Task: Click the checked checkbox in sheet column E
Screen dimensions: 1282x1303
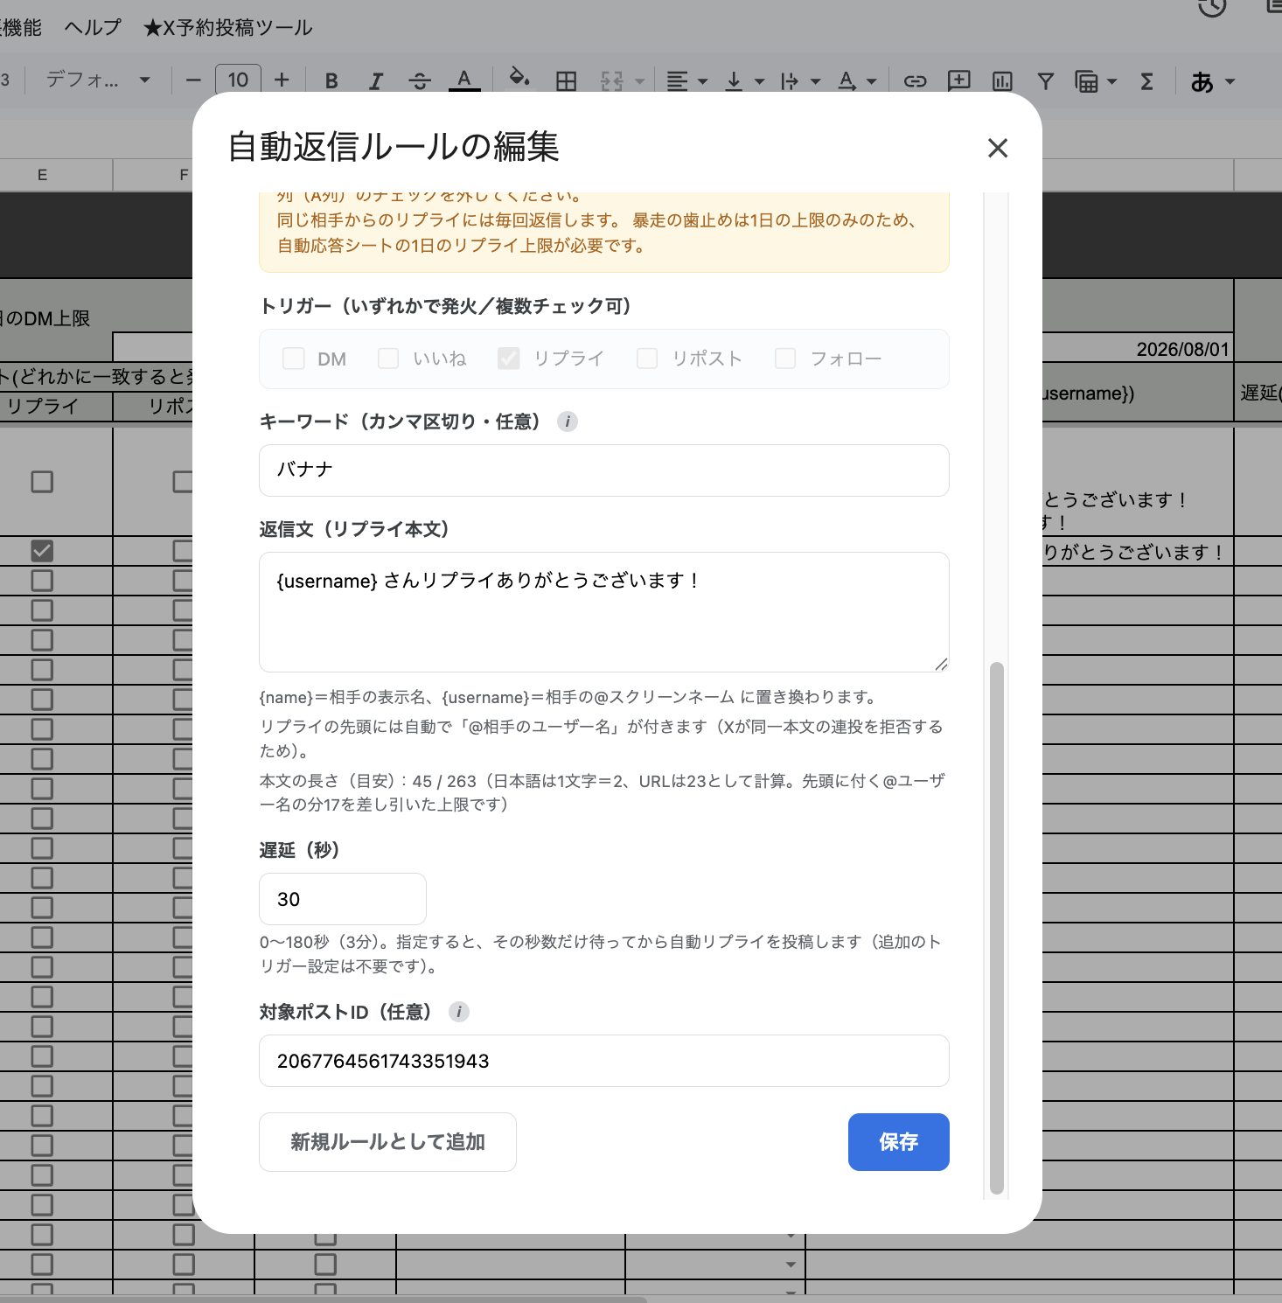Action: point(42,551)
